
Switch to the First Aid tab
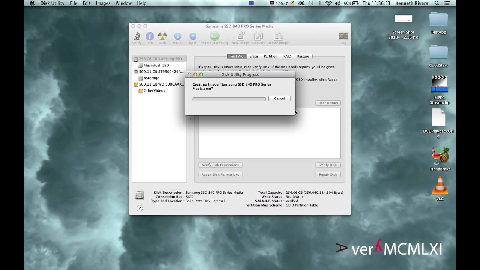[x=237, y=56]
